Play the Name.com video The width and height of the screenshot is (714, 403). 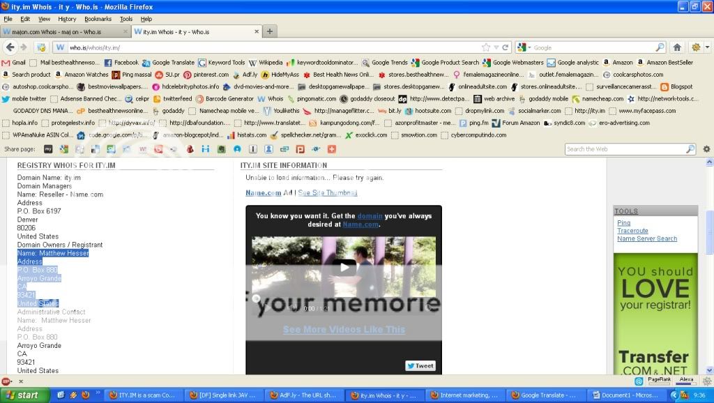(344, 267)
